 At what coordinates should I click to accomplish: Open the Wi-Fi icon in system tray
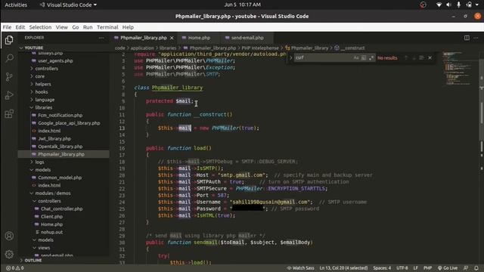coord(439,5)
